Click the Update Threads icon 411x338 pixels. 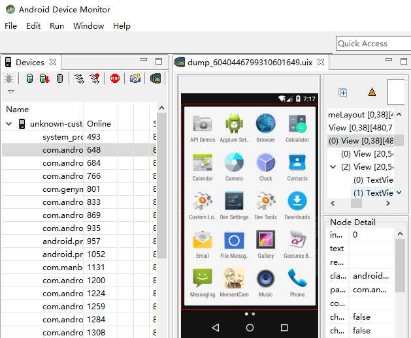[79, 78]
